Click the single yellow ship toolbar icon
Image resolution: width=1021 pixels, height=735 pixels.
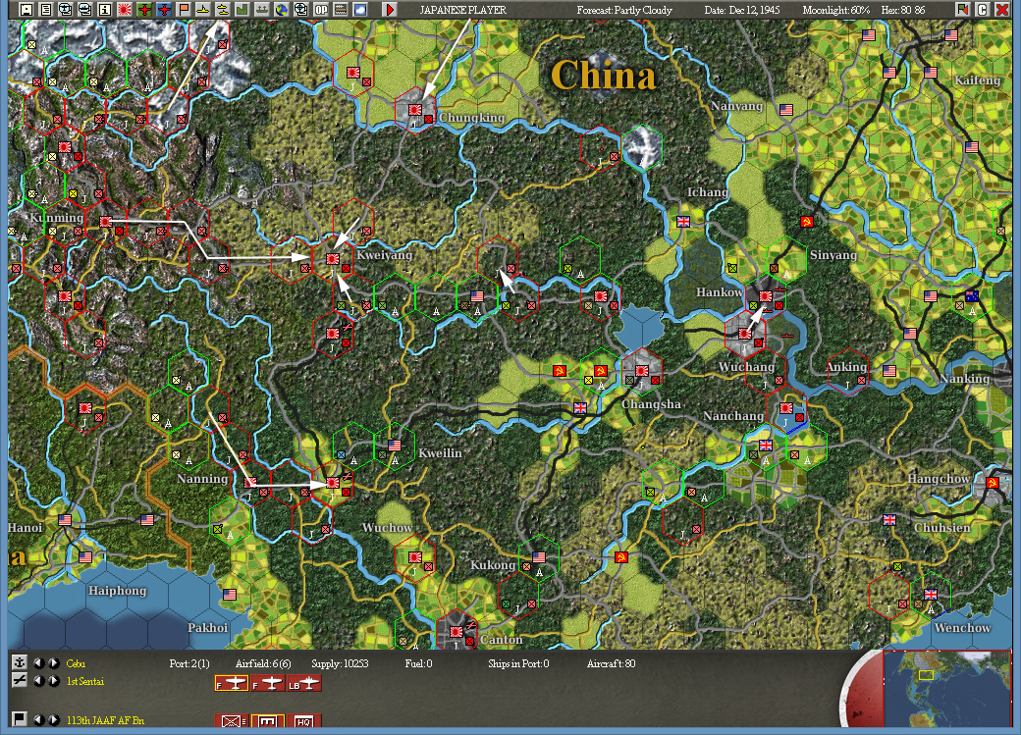[203, 10]
